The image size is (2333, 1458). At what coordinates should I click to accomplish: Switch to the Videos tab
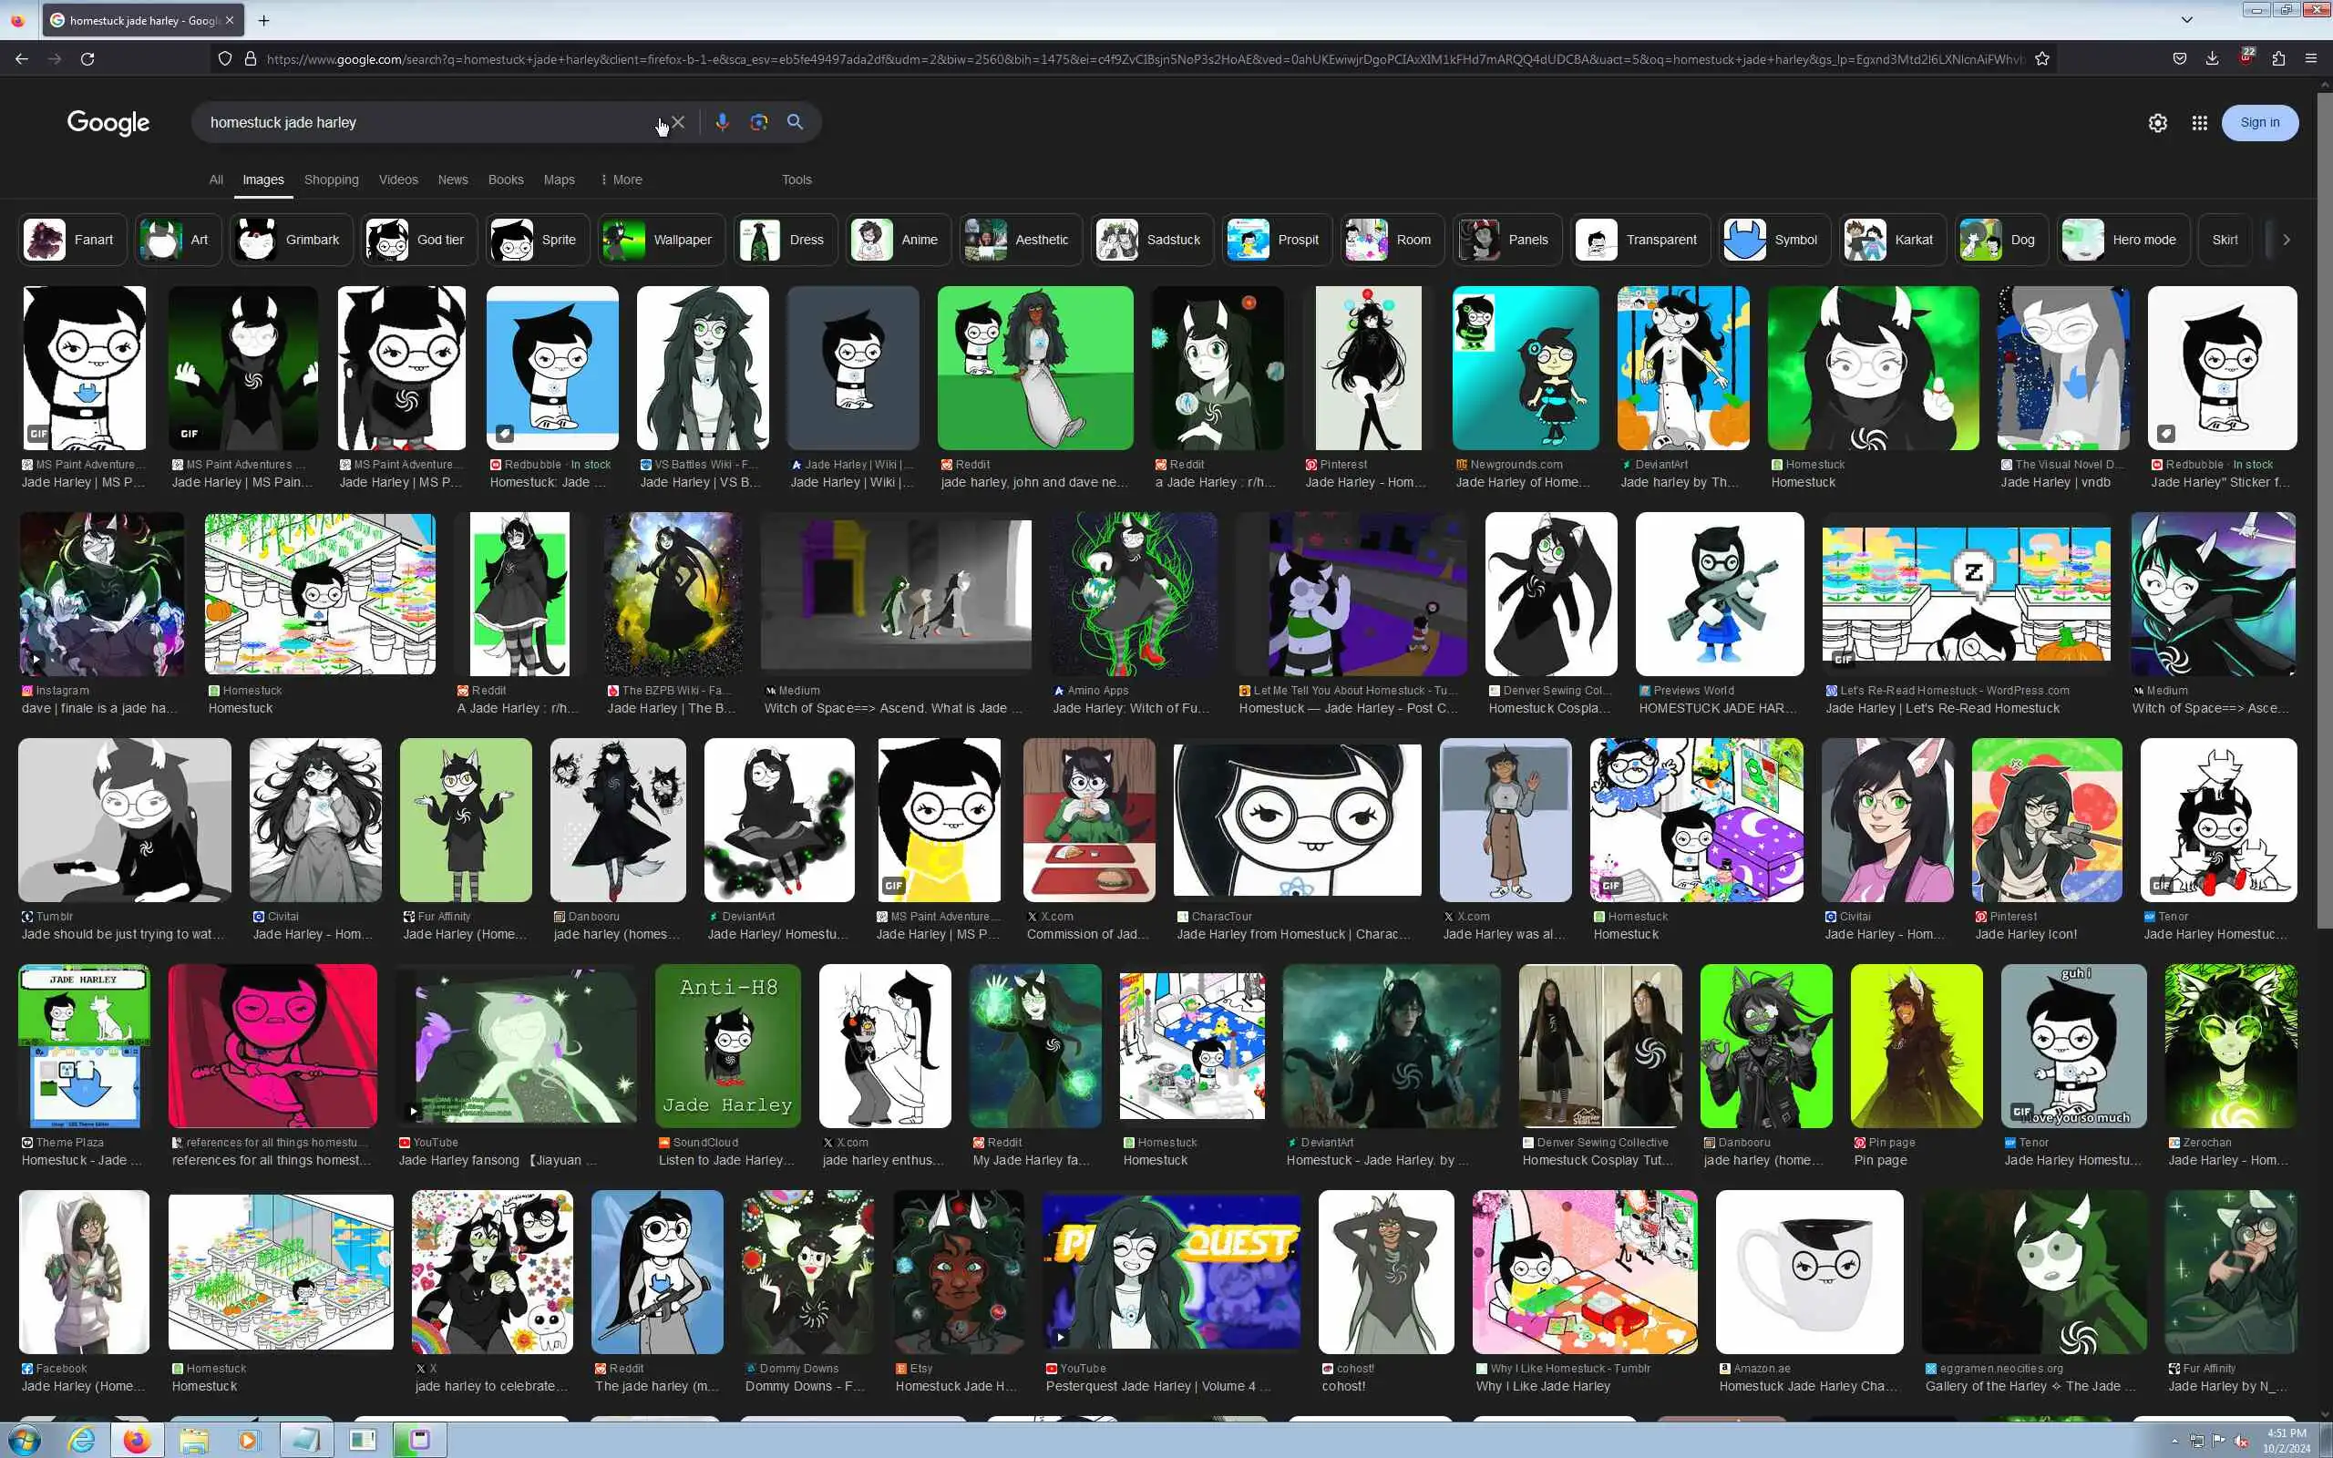[398, 180]
